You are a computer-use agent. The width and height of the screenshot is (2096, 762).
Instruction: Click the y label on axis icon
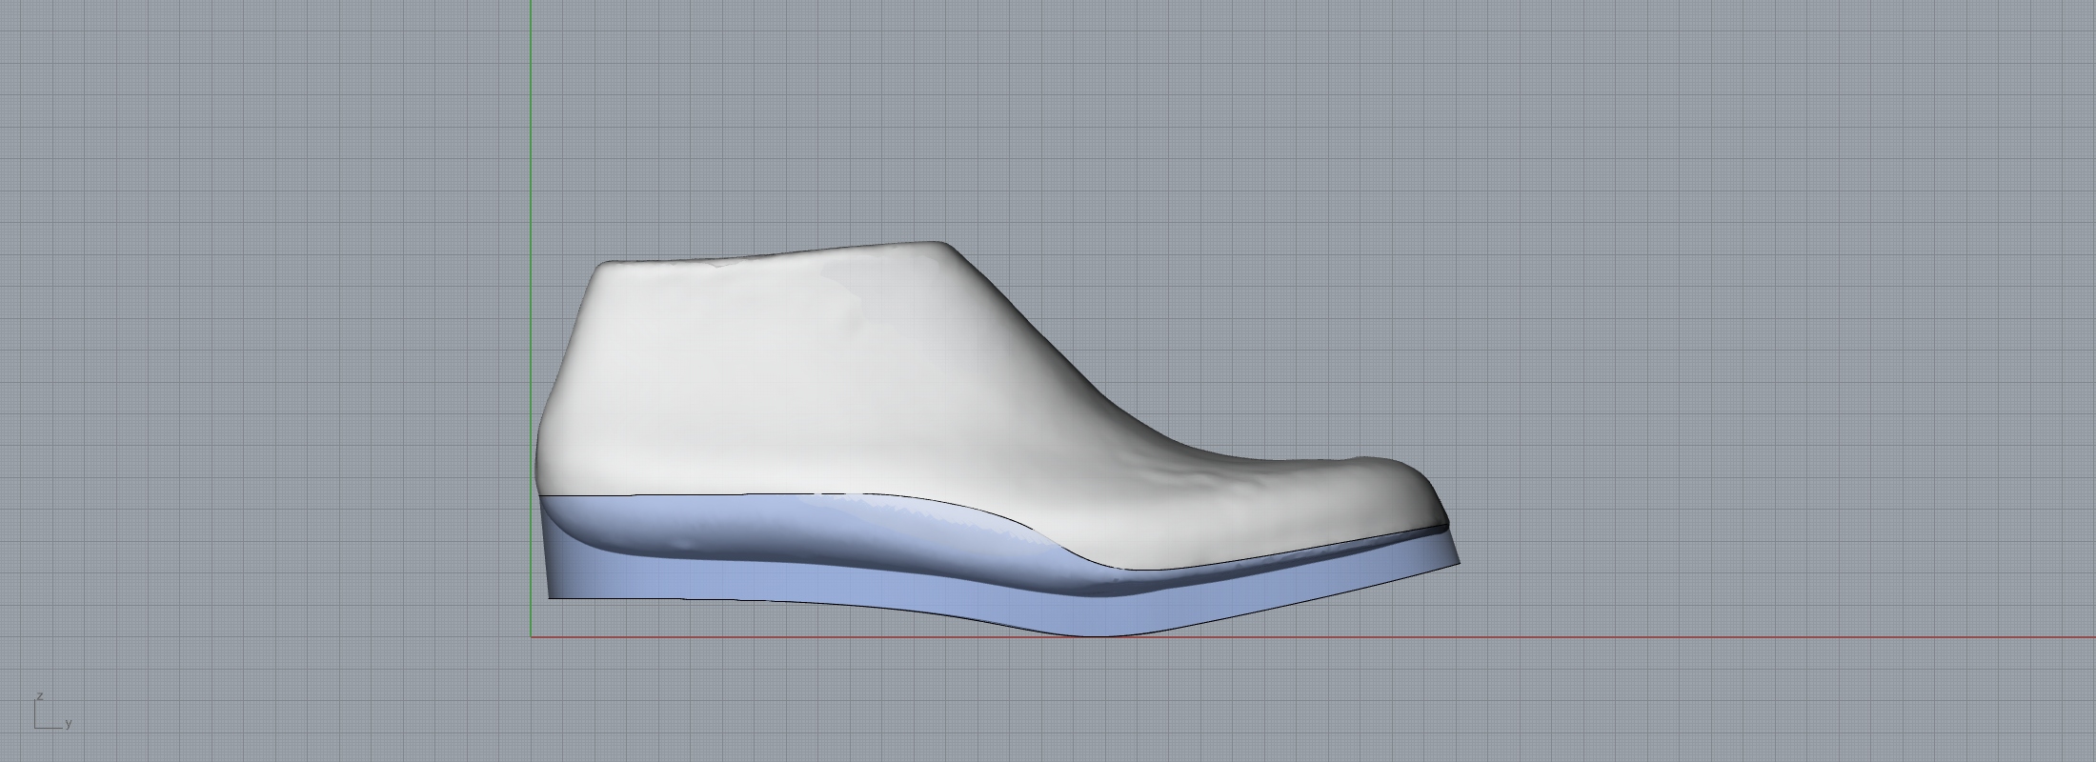point(69,724)
